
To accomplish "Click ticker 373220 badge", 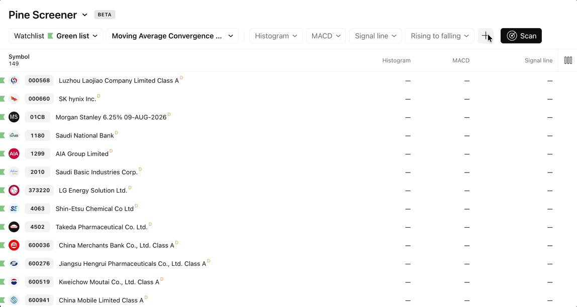I will click(x=39, y=190).
